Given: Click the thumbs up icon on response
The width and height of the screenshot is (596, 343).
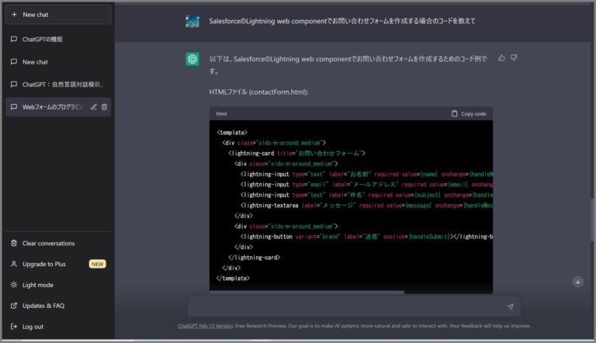Looking at the screenshot, I should click(x=501, y=58).
